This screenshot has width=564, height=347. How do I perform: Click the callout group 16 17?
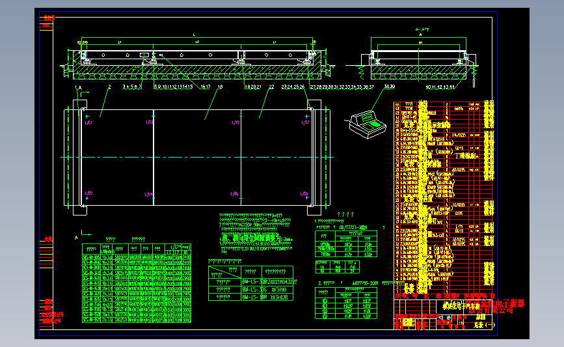click(206, 87)
